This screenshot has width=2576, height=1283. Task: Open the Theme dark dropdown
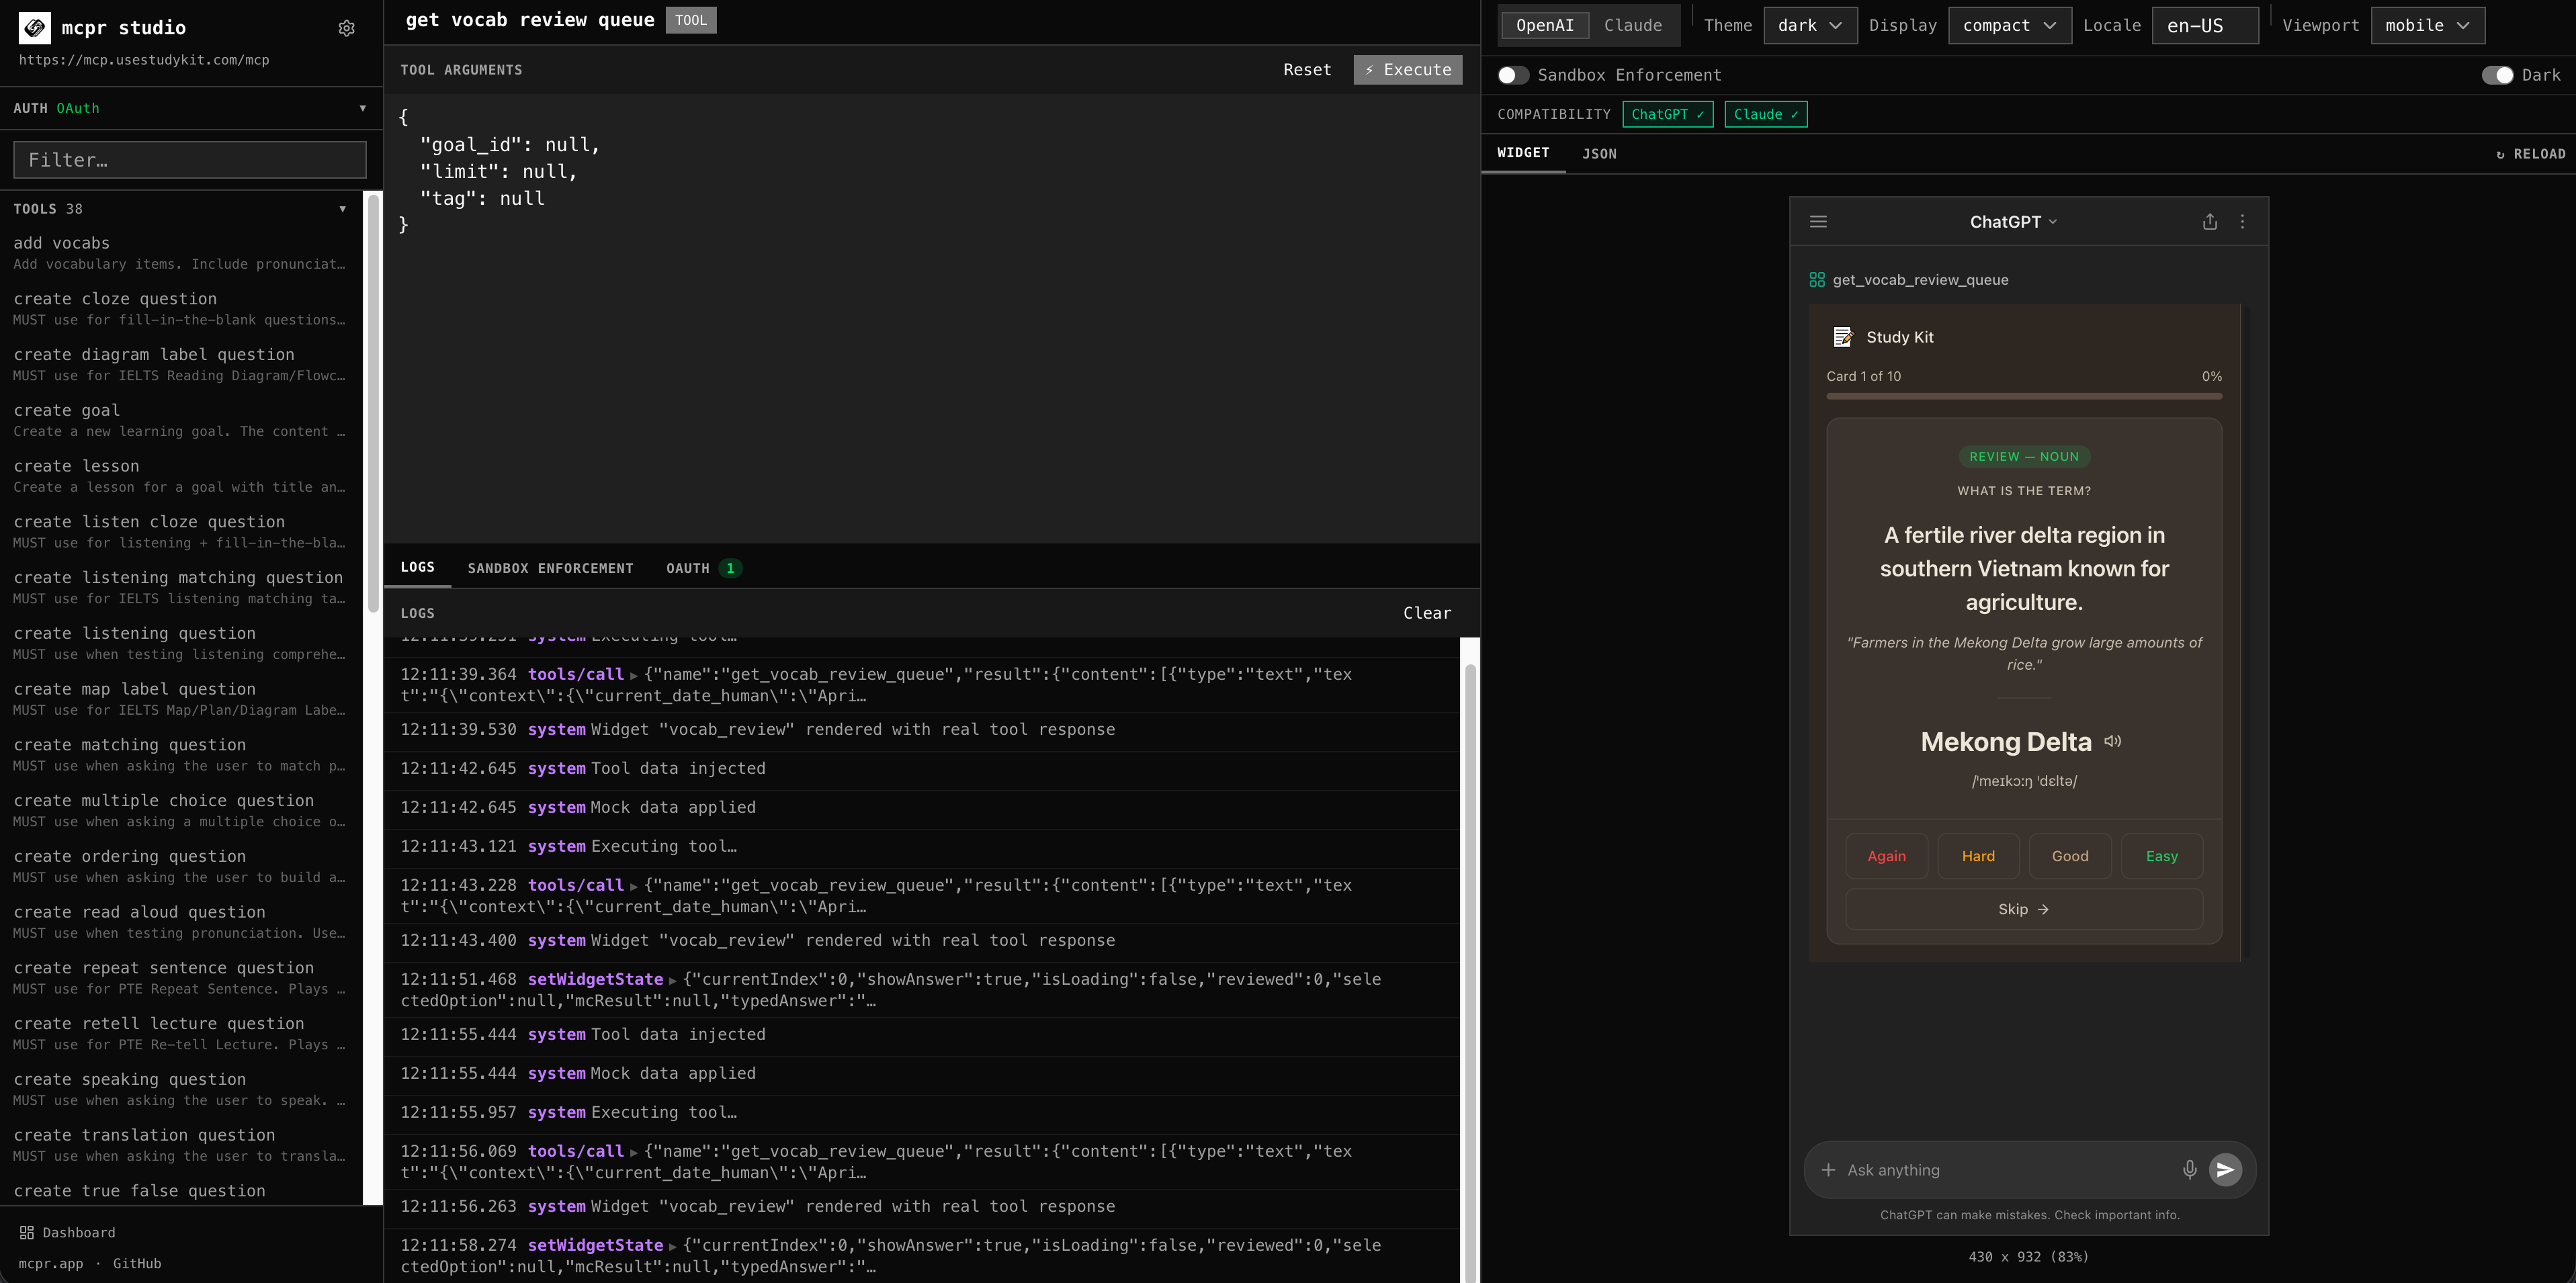pos(1810,25)
